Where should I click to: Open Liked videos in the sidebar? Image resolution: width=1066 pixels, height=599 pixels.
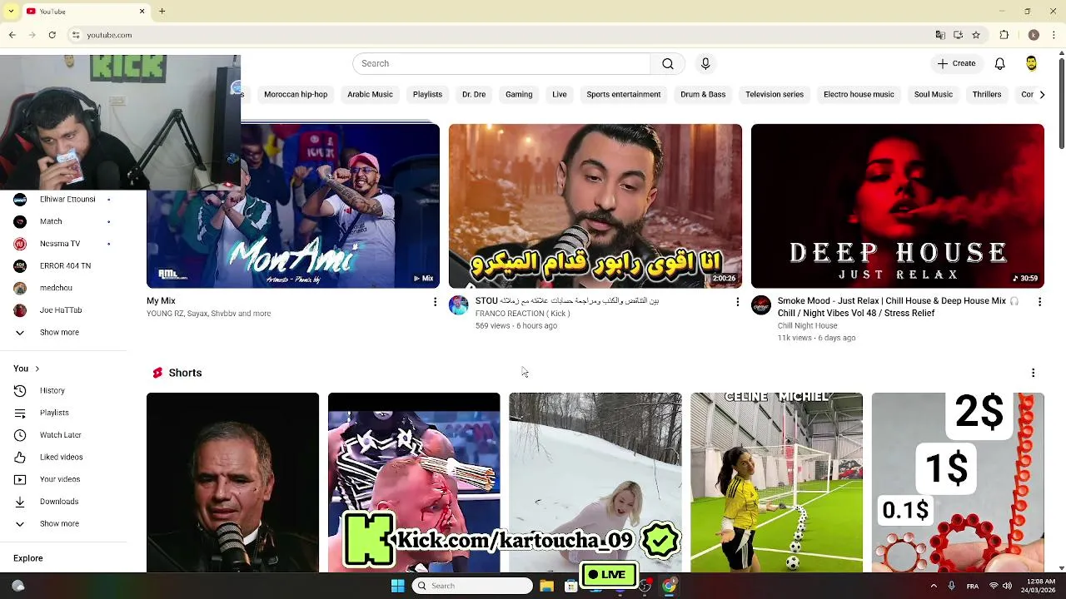coord(62,457)
